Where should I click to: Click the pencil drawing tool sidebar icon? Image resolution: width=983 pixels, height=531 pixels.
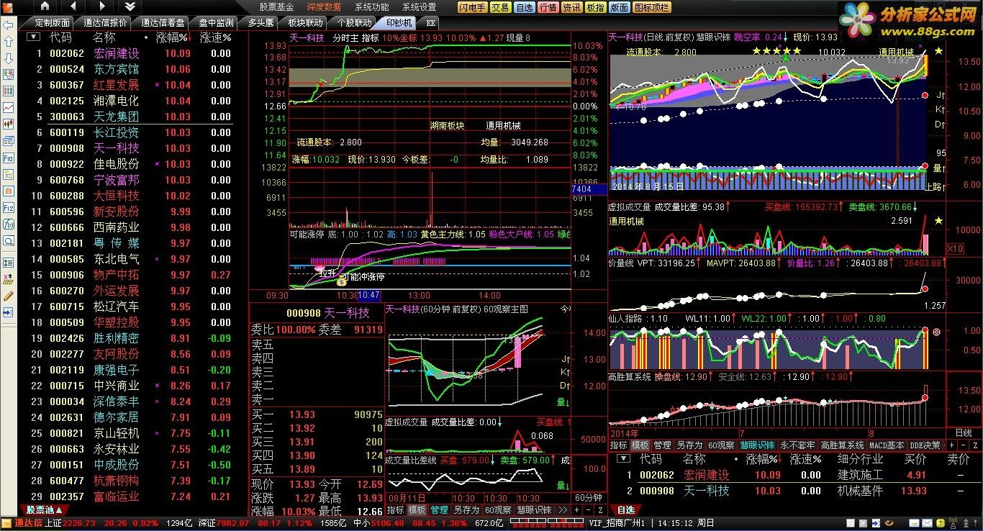[8, 295]
